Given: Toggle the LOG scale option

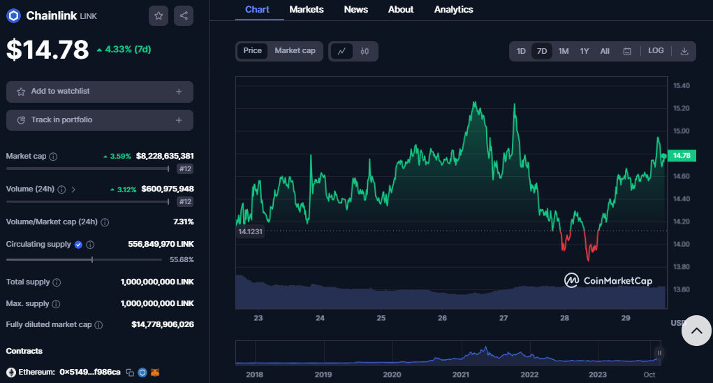Looking at the screenshot, I should [x=656, y=51].
